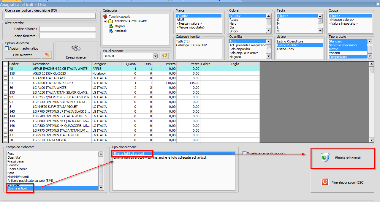Enable Visualizza campi di supporto checkbox
380x202 pixels.
244,153
